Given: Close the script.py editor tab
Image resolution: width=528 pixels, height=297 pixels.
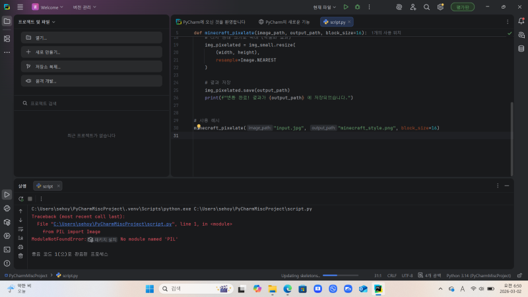Looking at the screenshot, I should click(349, 22).
